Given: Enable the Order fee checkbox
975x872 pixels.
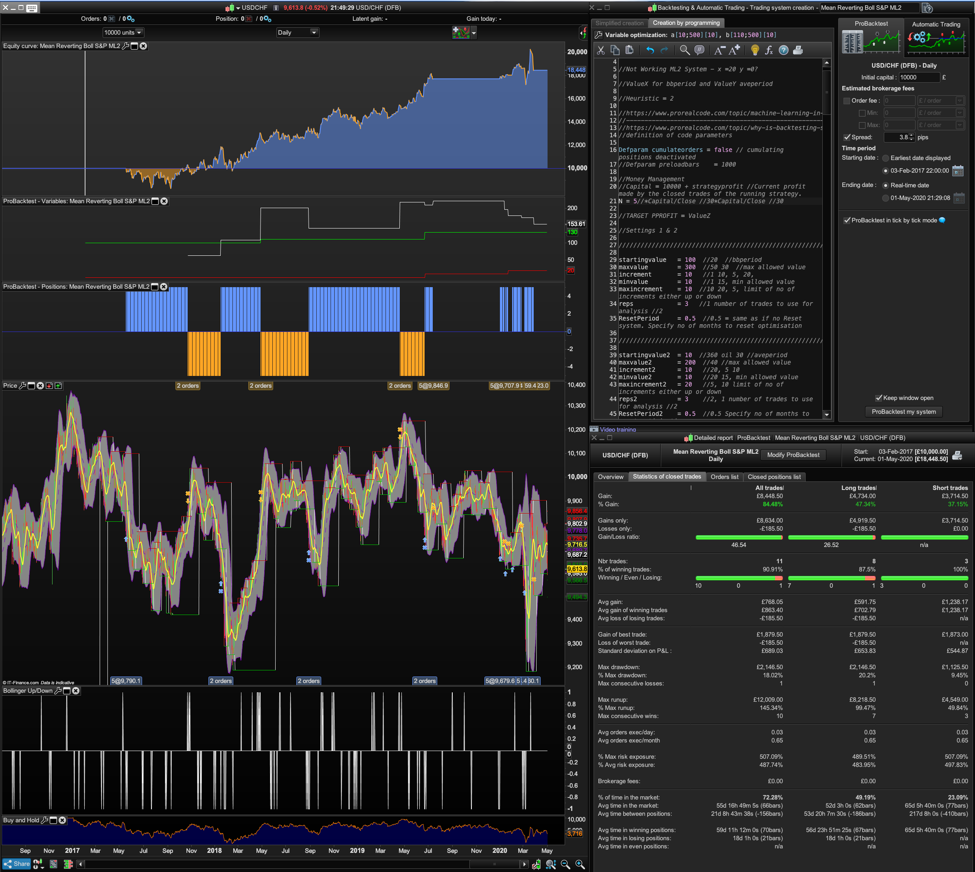Looking at the screenshot, I should coord(847,101).
